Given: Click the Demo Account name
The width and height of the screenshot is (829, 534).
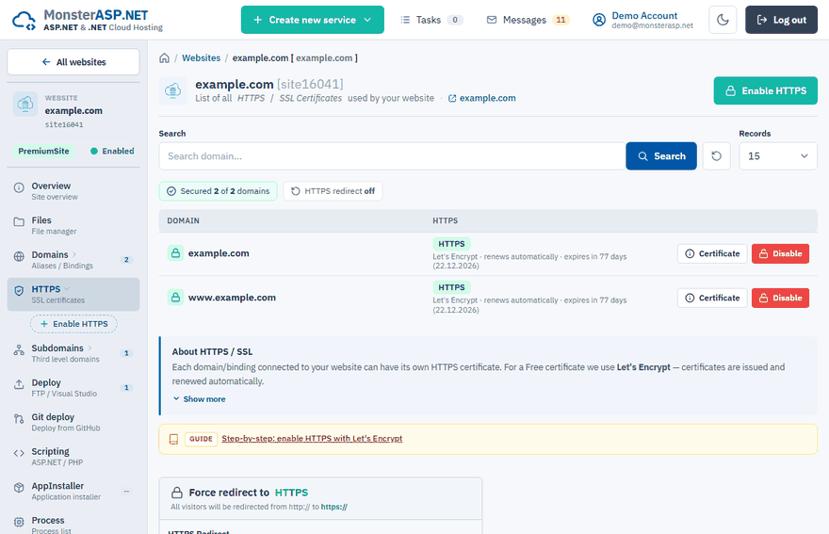Looking at the screenshot, I should (644, 16).
